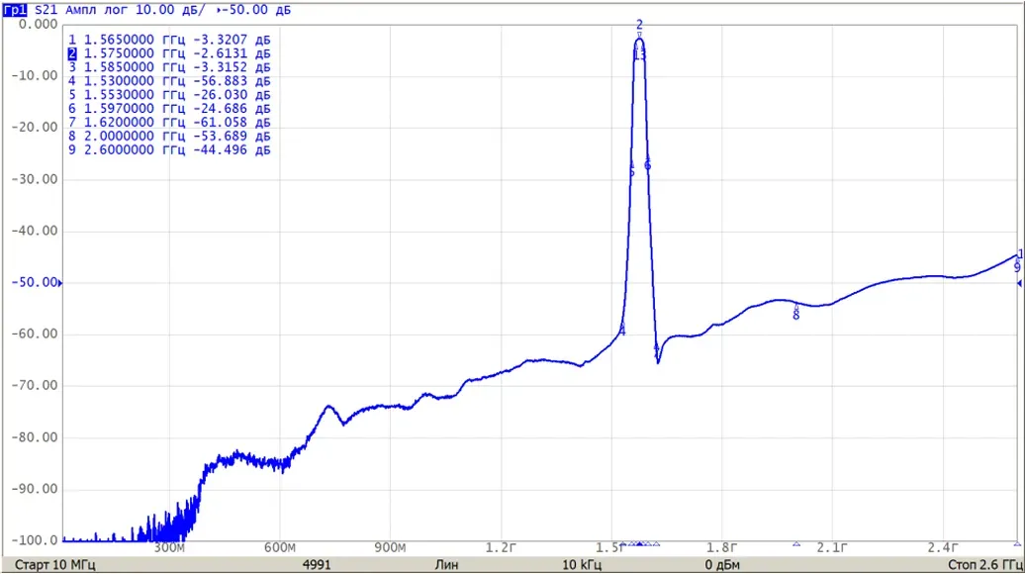This screenshot has height=574, width=1025.
Task: Click marker 2 at the trace peak
Action: click(639, 26)
